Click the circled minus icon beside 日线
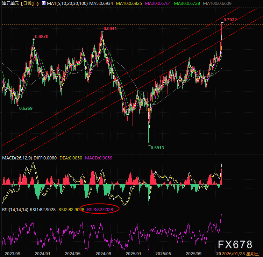This screenshot has height=257, width=263. click(37, 3)
